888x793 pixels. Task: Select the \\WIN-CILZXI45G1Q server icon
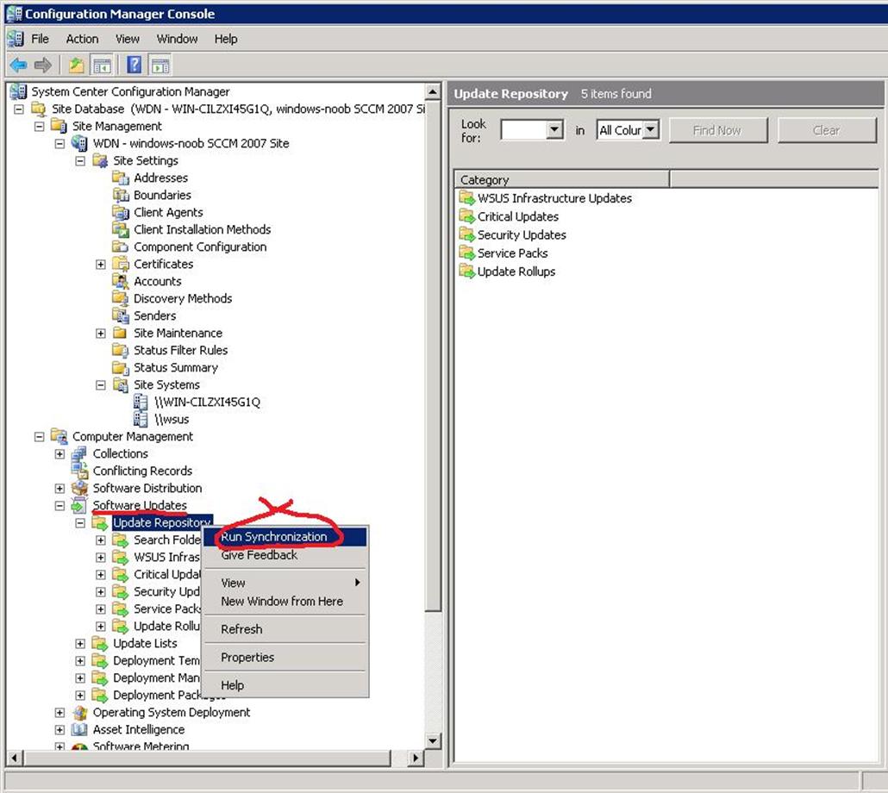pos(141,402)
